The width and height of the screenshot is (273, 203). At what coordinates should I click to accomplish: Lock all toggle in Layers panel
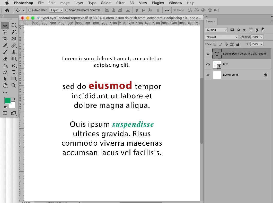[238, 44]
